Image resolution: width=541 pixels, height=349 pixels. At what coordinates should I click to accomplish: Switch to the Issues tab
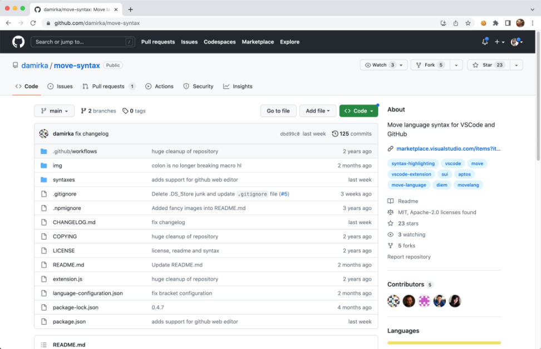point(60,86)
